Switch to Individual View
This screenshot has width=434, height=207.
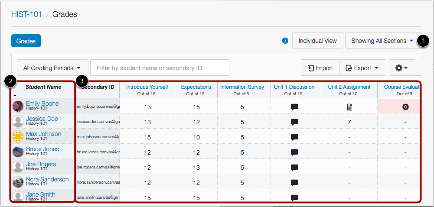point(317,41)
